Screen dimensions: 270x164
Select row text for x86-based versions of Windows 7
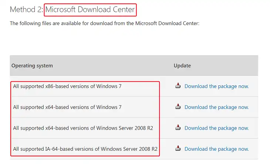coord(67,86)
